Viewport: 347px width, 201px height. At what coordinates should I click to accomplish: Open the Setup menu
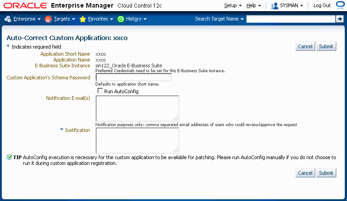point(233,5)
